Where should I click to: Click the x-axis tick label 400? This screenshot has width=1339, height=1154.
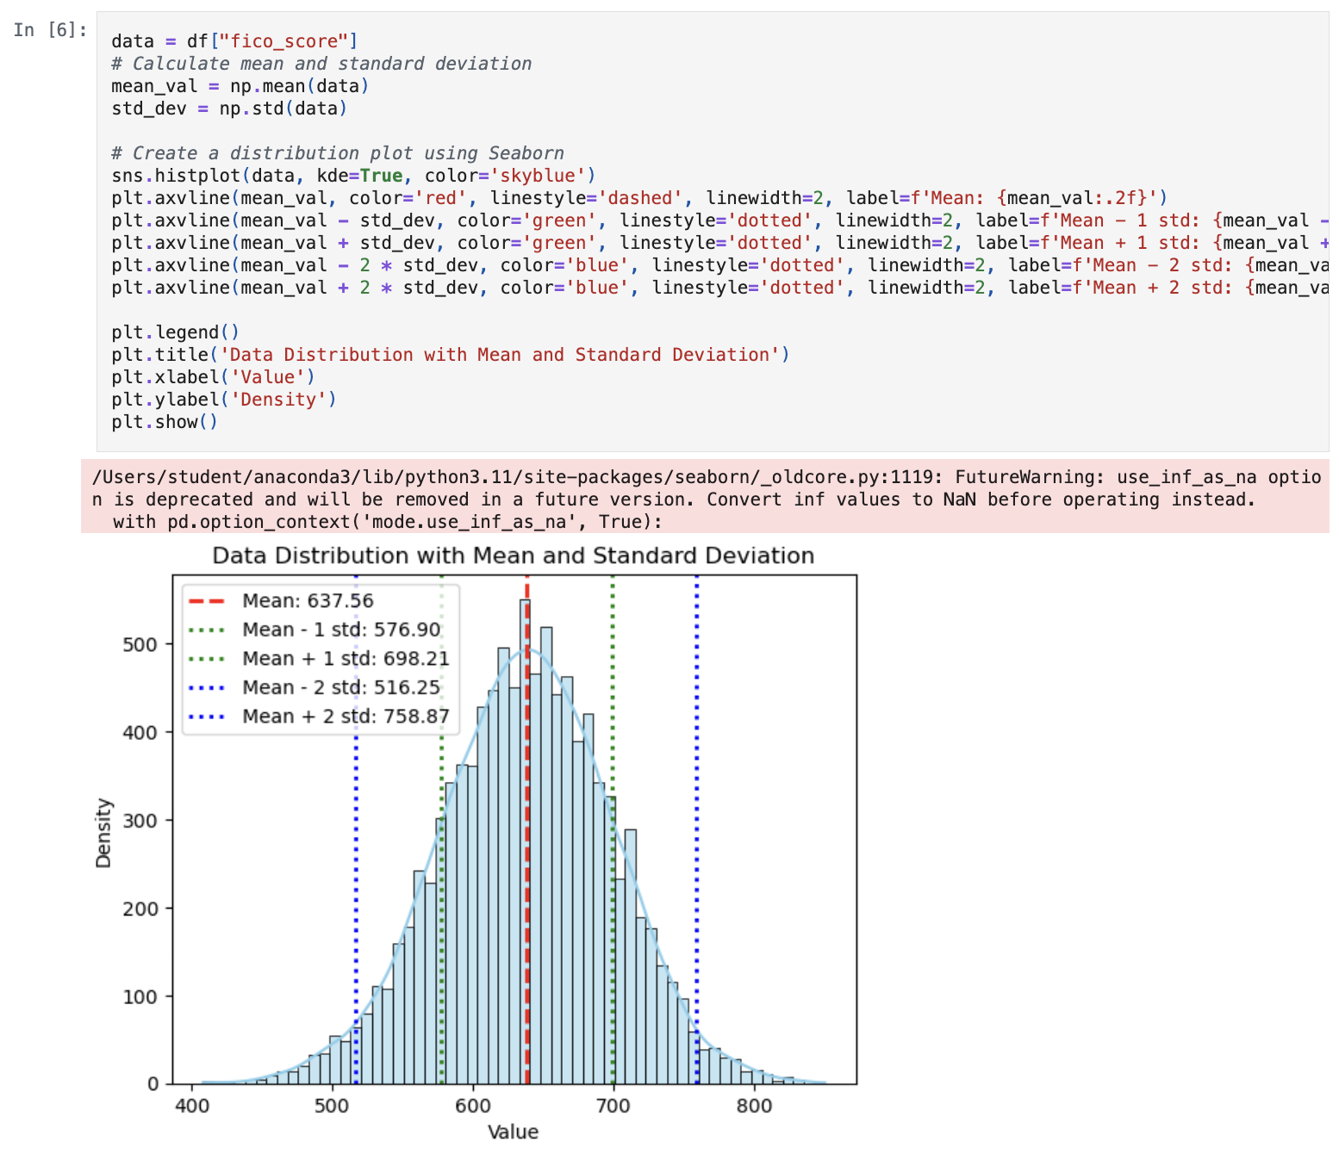pos(191,1106)
